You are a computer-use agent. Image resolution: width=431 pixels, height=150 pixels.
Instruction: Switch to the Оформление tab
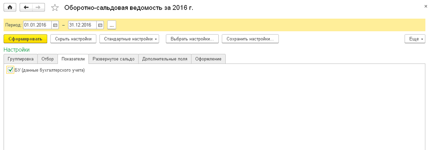pos(208,59)
